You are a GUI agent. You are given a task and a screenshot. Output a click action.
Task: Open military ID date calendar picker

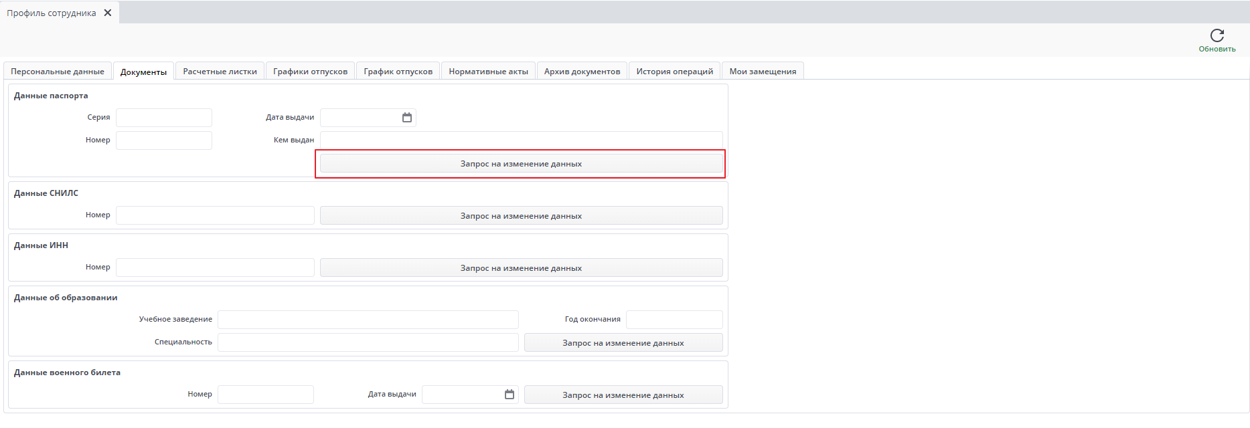click(x=509, y=395)
